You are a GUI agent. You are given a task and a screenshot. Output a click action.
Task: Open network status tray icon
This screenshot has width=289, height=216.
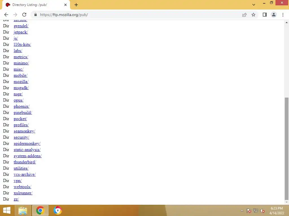(256, 211)
